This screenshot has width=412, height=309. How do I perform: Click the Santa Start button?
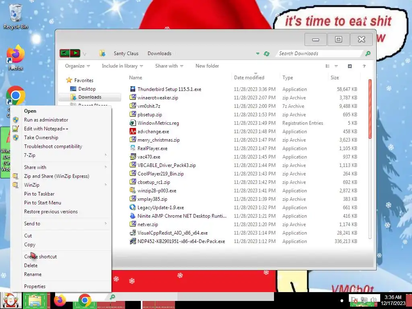pos(10,300)
